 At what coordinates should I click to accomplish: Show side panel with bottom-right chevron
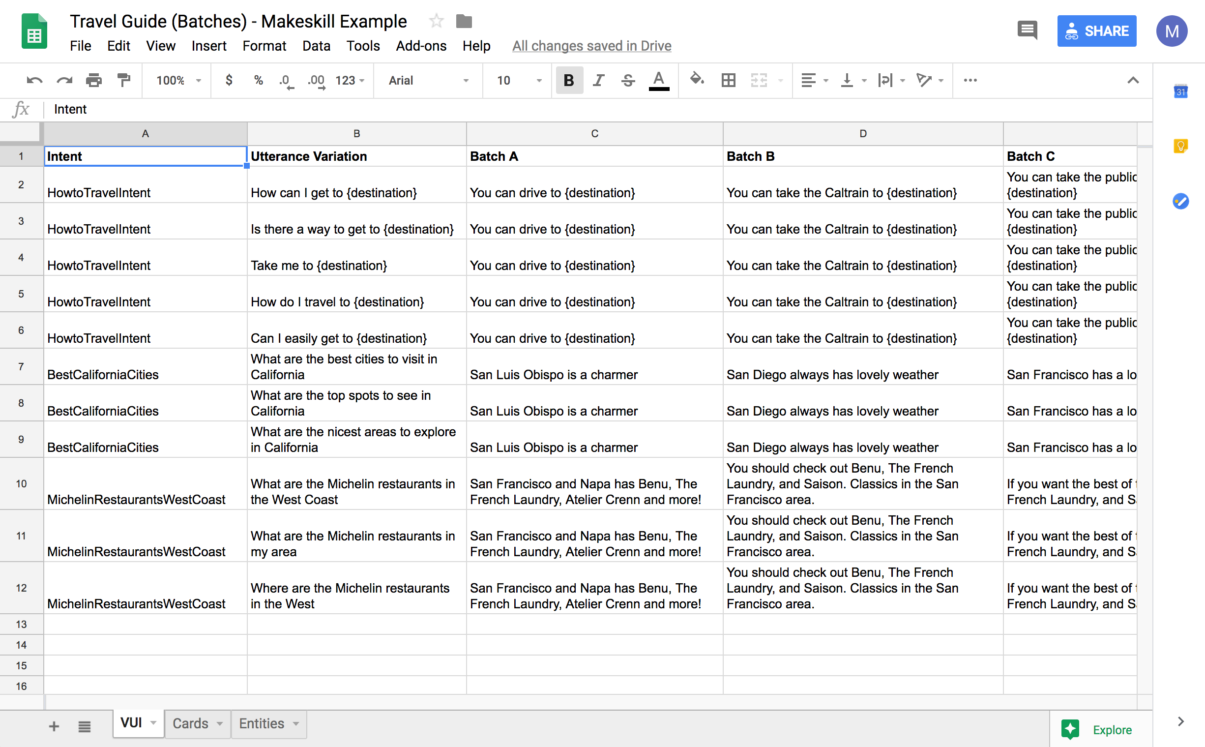[1180, 721]
